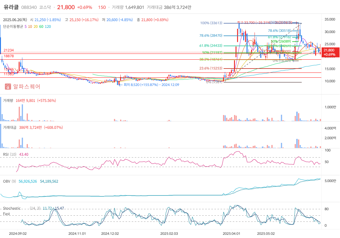Click the 최저 8,520 low annotation

pos(151,85)
